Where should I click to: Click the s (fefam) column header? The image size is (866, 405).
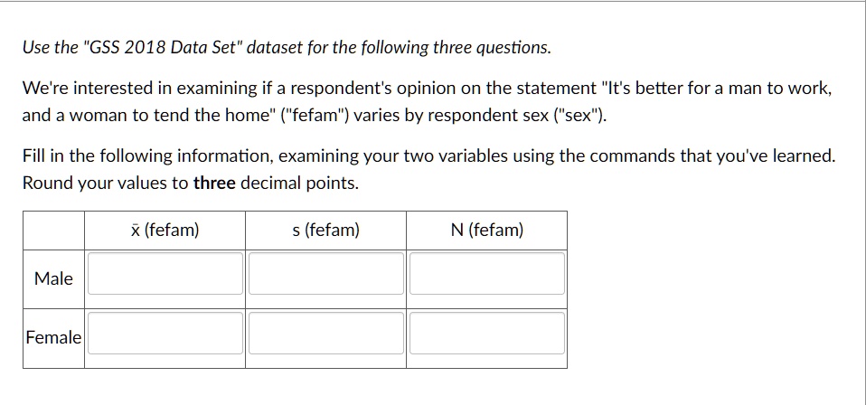click(325, 230)
